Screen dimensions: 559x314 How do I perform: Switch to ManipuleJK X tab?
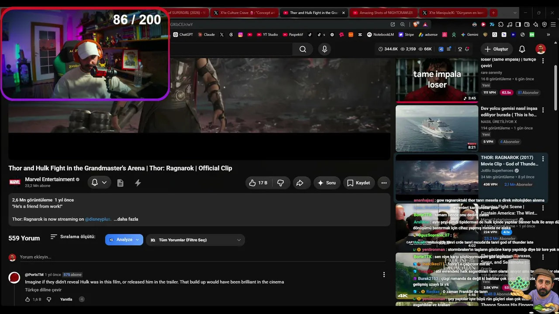453,13
